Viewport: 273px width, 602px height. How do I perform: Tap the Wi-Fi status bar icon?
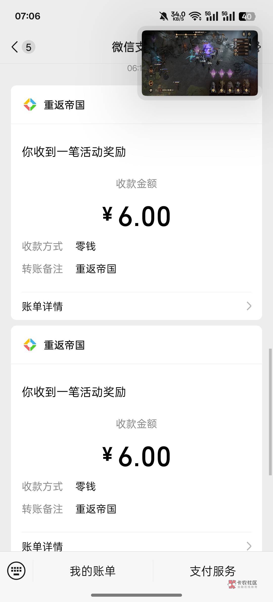pos(195,16)
